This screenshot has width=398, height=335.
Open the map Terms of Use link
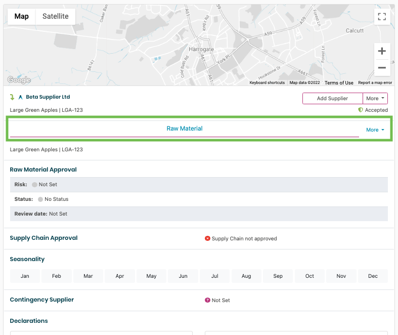(x=339, y=82)
